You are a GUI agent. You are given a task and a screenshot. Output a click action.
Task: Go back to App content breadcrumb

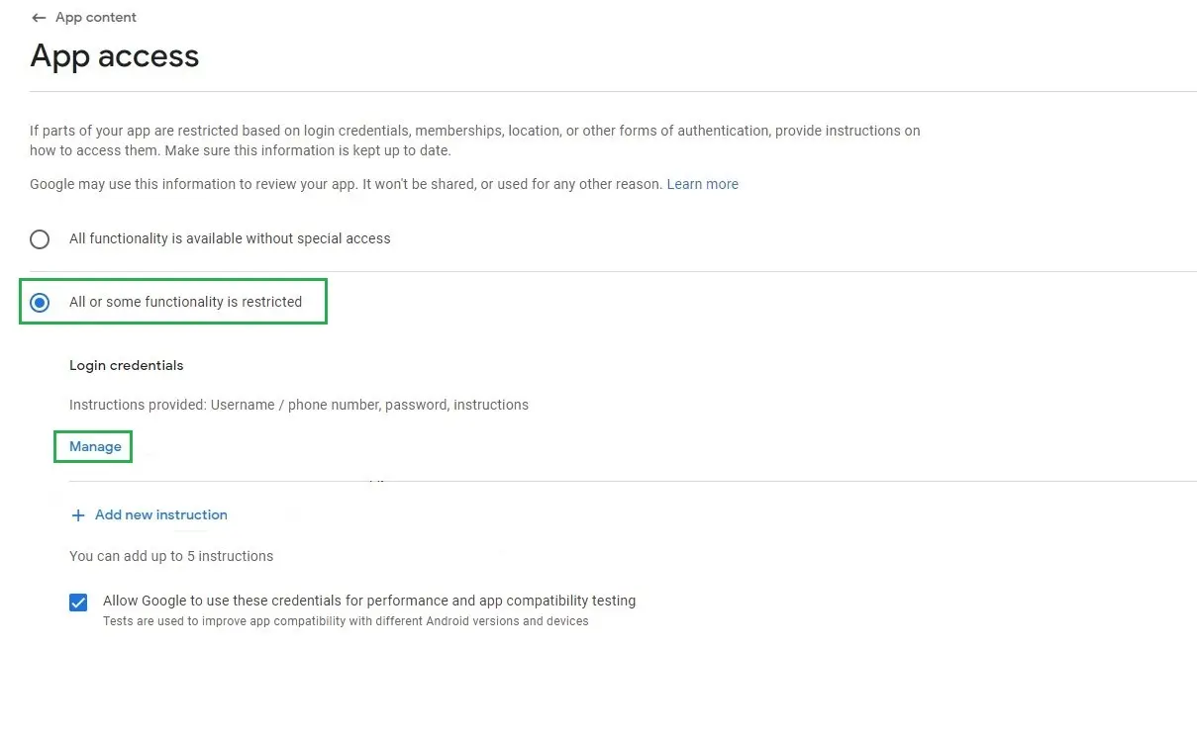pyautogui.click(x=96, y=18)
